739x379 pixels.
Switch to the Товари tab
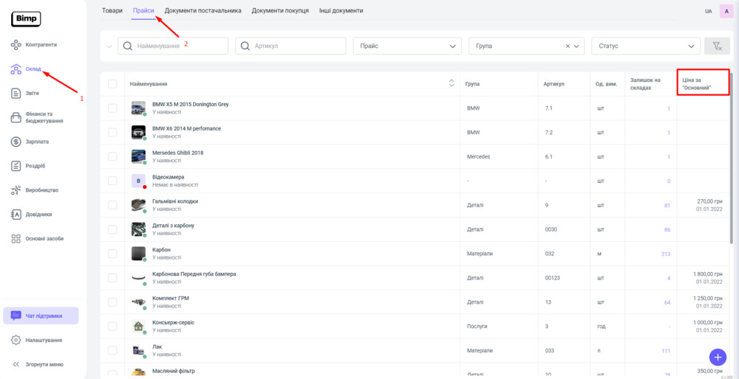pyautogui.click(x=112, y=11)
